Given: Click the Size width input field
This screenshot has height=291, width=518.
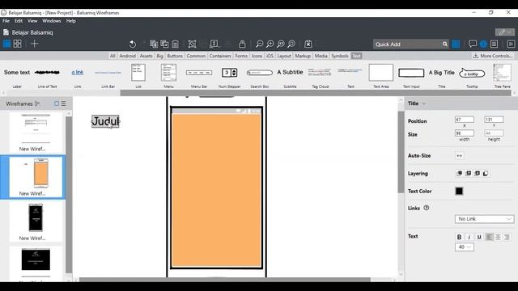Looking at the screenshot, I should click(465, 133).
